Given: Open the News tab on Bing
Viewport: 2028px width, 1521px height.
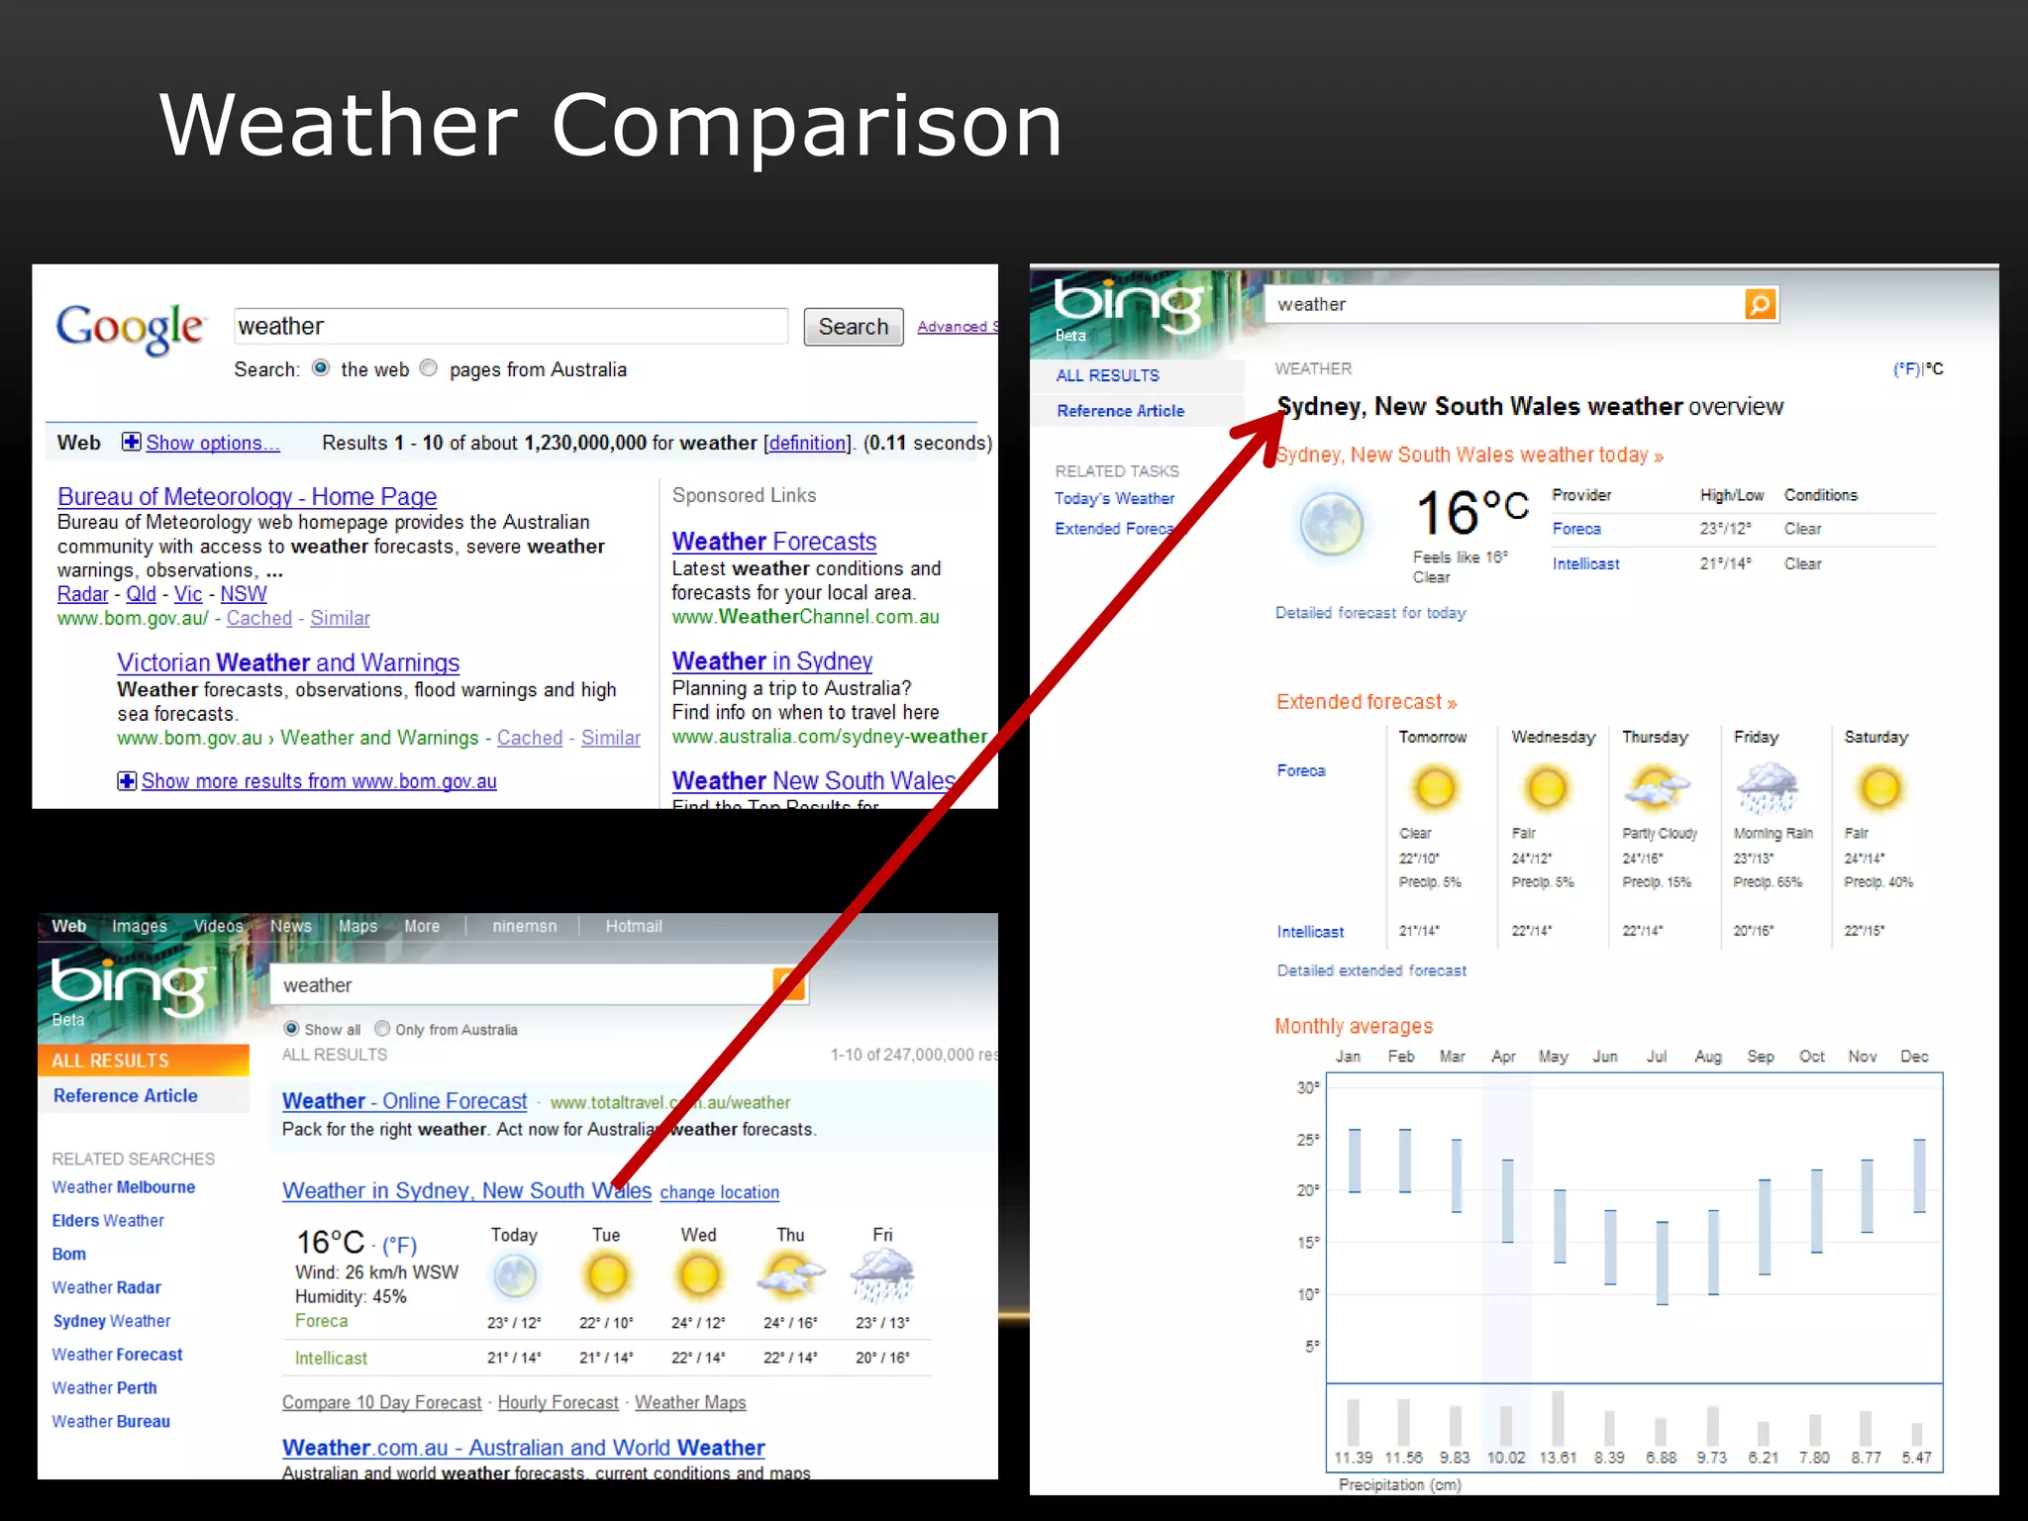Looking at the screenshot, I should 291,926.
